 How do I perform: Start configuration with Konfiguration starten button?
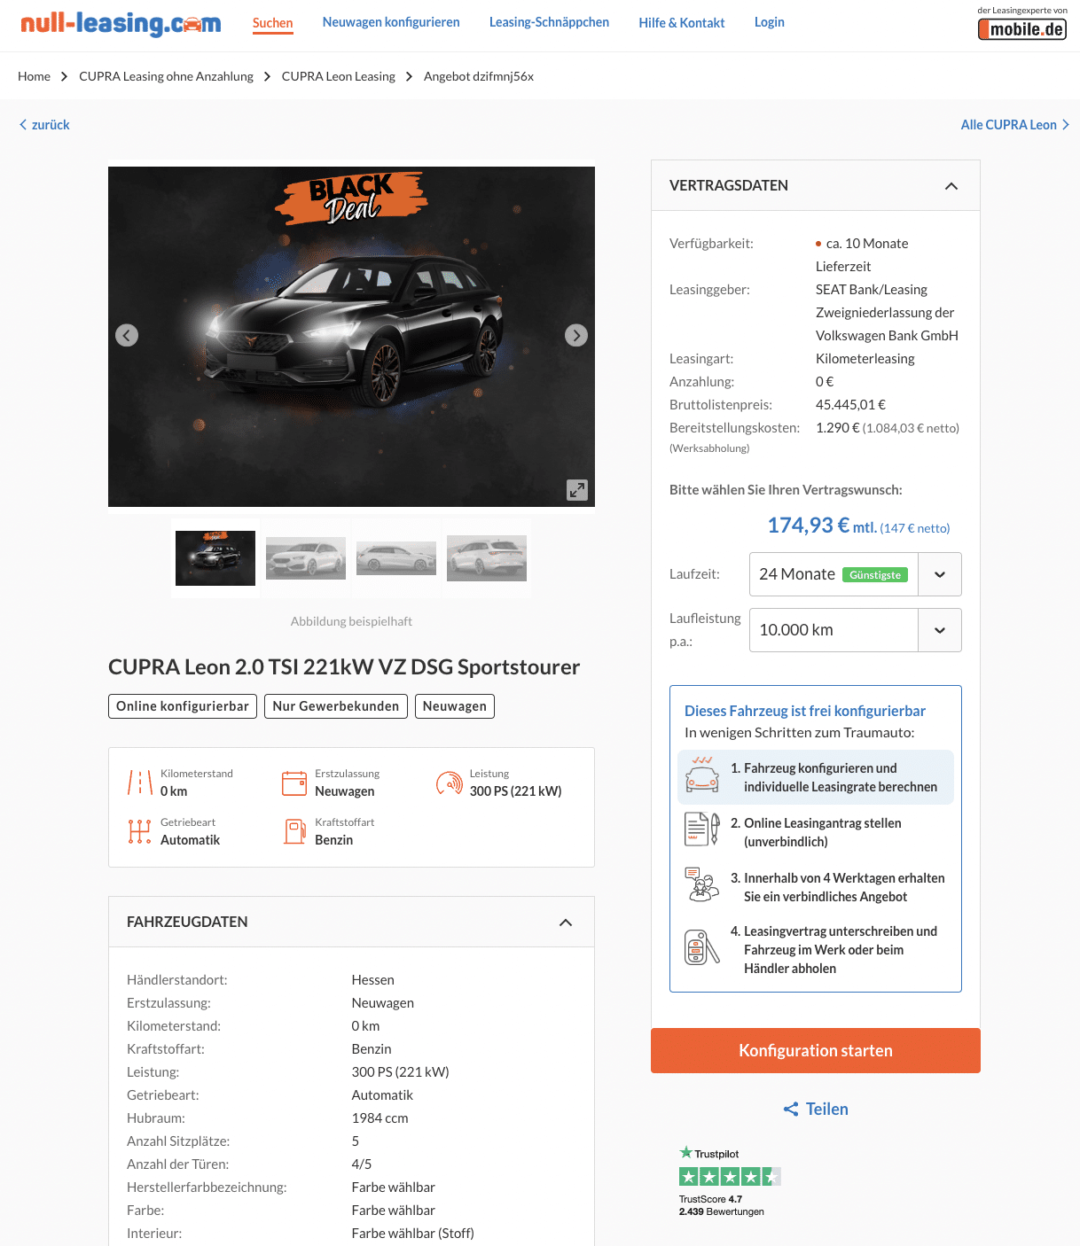pos(816,1050)
